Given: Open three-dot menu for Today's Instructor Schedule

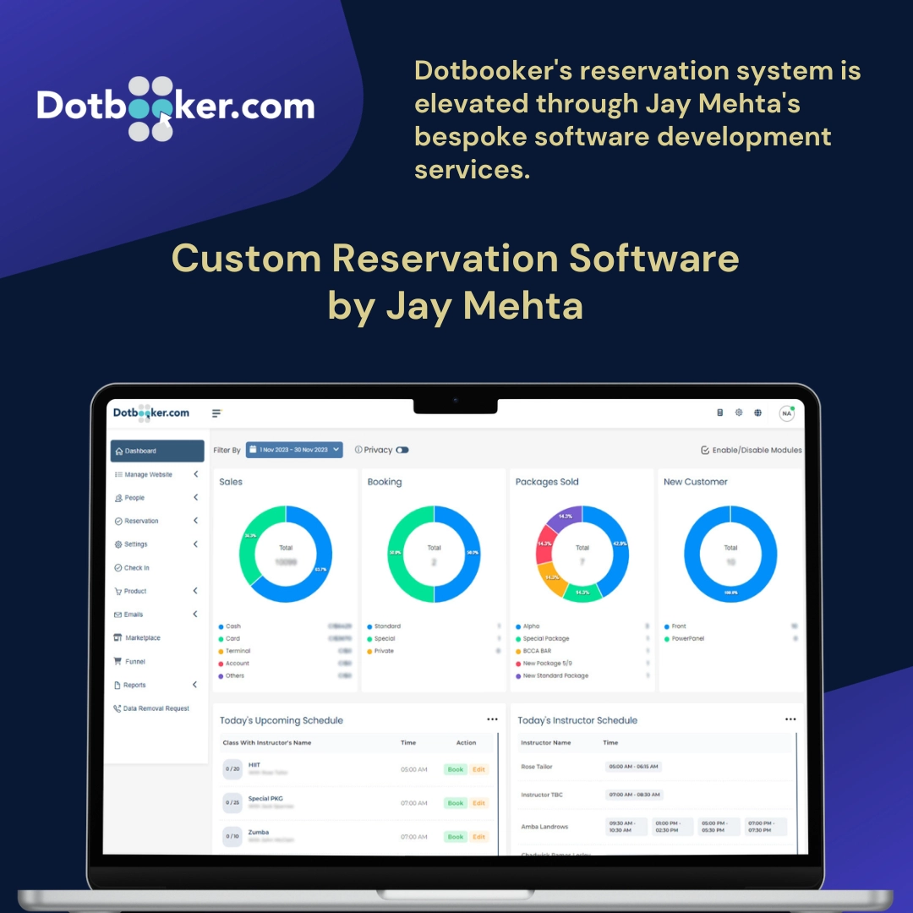Looking at the screenshot, I should tap(790, 719).
